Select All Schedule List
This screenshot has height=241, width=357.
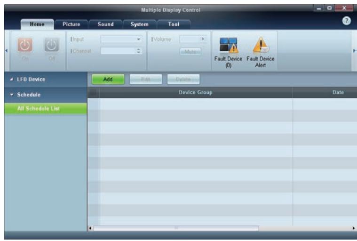pos(46,108)
